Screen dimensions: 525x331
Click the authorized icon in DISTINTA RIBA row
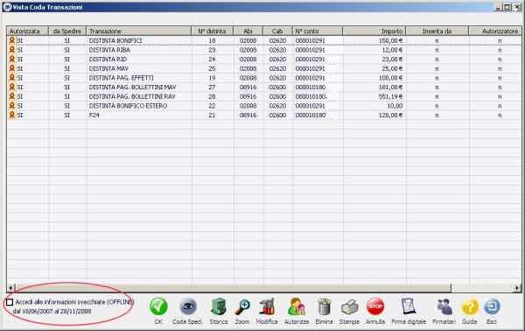point(12,50)
